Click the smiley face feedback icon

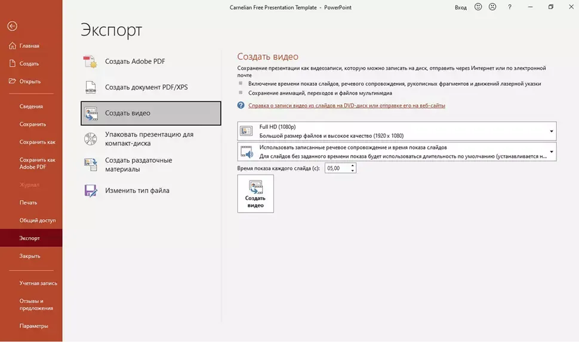(478, 7)
